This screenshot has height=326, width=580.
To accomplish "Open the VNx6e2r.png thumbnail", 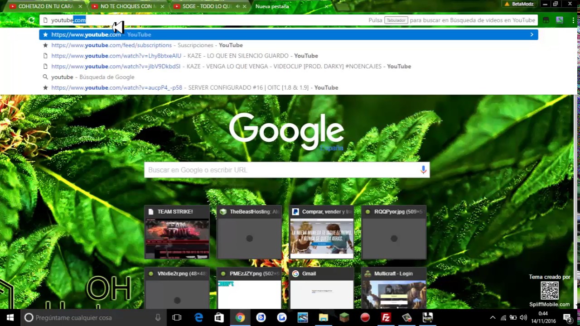I will [177, 288].
